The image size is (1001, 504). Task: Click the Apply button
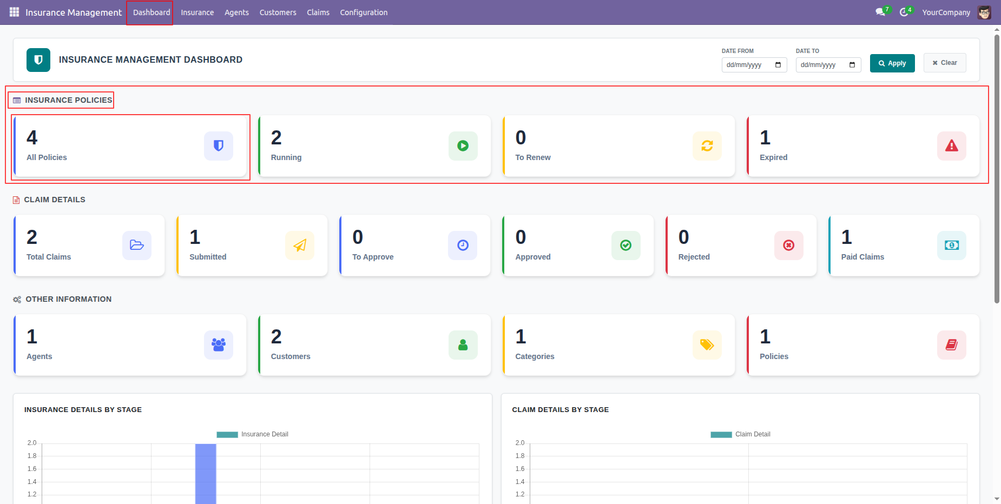click(x=892, y=63)
